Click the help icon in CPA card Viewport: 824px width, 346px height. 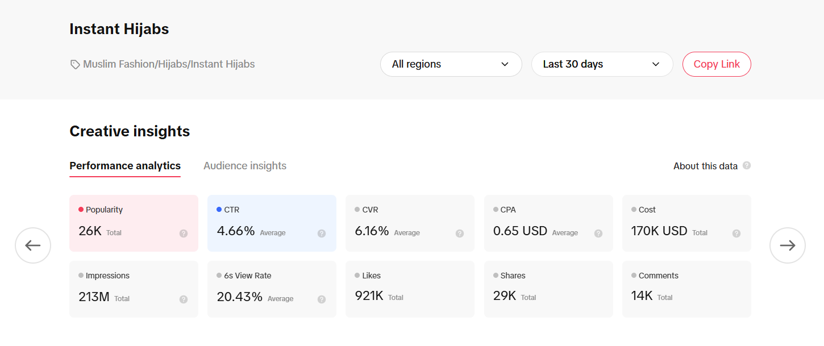pyautogui.click(x=598, y=233)
